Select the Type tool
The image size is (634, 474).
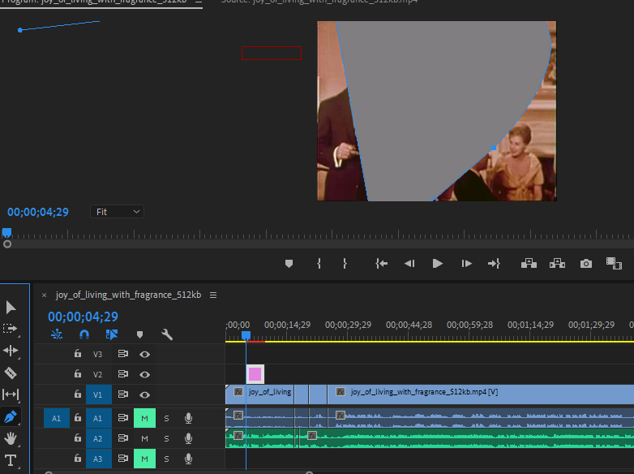[x=11, y=460]
